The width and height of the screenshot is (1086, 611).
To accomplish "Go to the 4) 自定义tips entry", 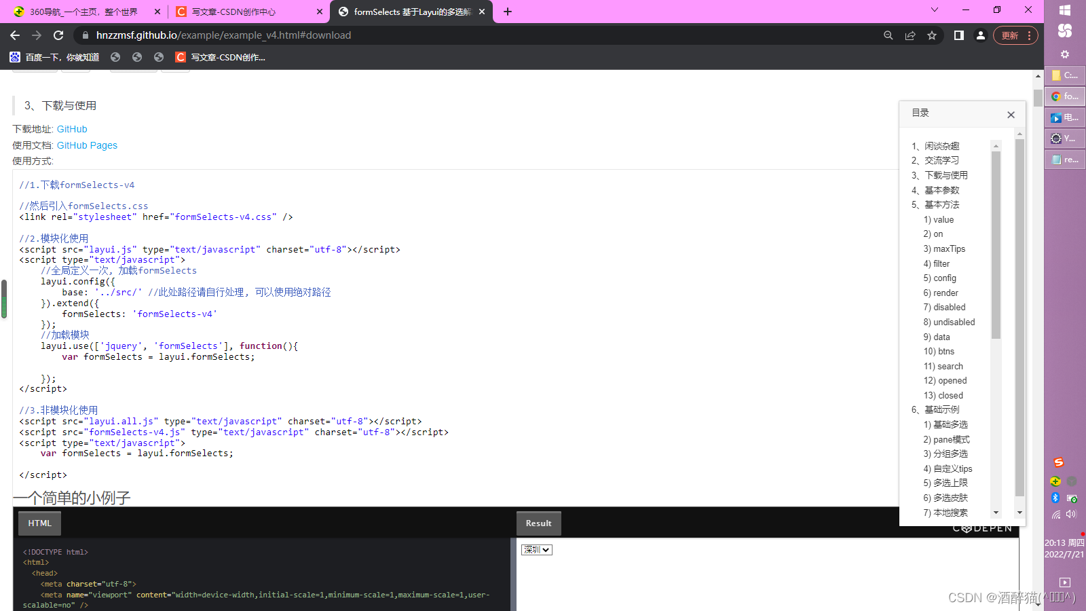I will [x=948, y=468].
